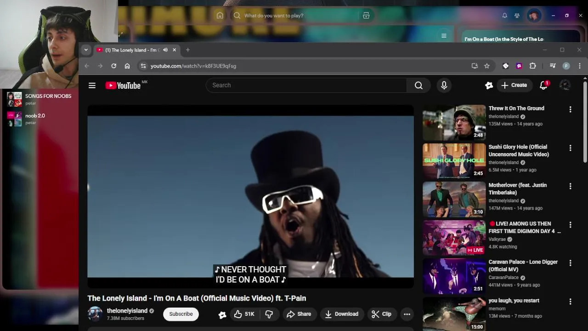
Task: Dislike the I'm On A Boat video
Action: tap(269, 314)
